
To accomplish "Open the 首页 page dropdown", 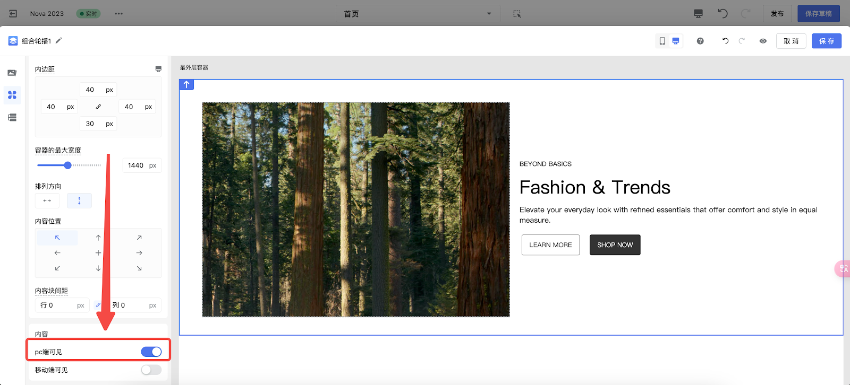I will point(418,14).
